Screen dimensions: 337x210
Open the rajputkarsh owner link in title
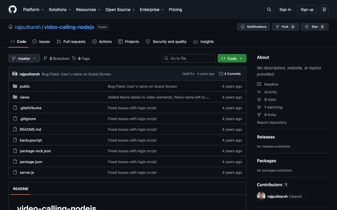28,27
